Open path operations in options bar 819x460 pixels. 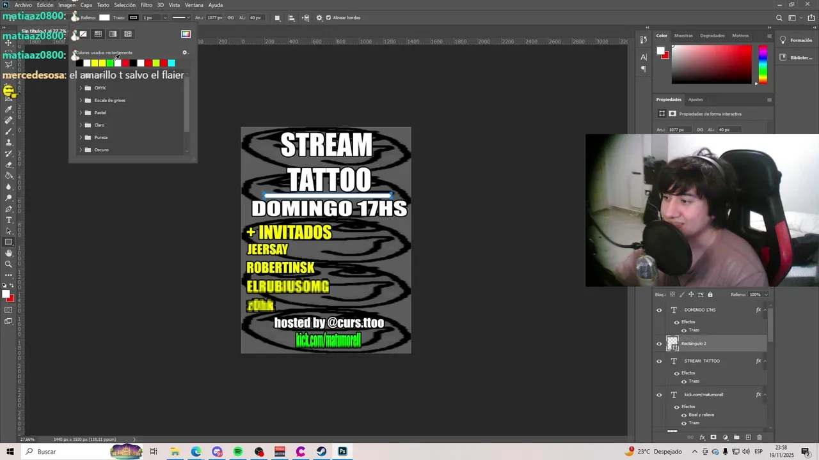277,18
